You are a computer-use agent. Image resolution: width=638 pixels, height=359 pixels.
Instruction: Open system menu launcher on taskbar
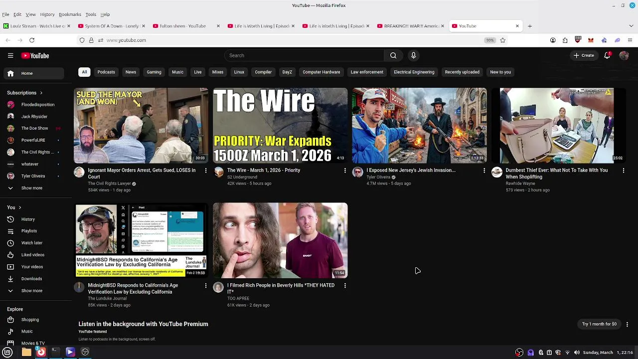7,352
